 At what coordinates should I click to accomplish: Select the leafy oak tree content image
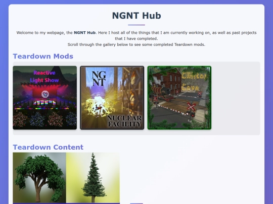pos(39,178)
